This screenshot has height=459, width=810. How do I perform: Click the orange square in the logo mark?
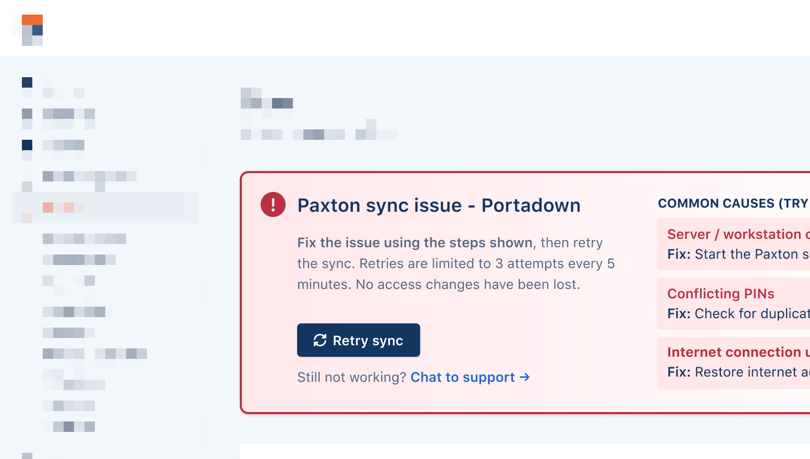click(32, 20)
